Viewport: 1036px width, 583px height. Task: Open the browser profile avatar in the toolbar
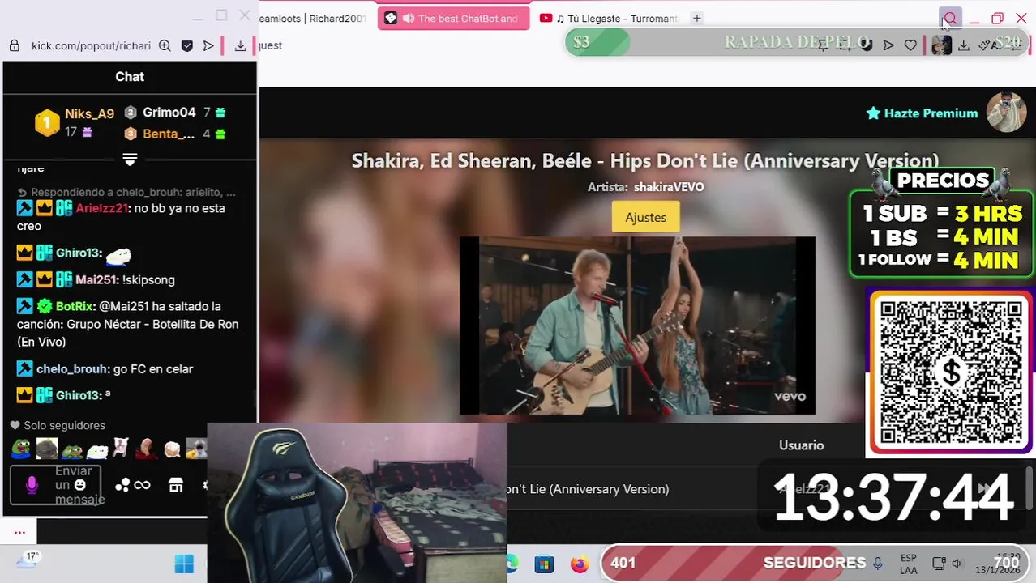(x=941, y=45)
